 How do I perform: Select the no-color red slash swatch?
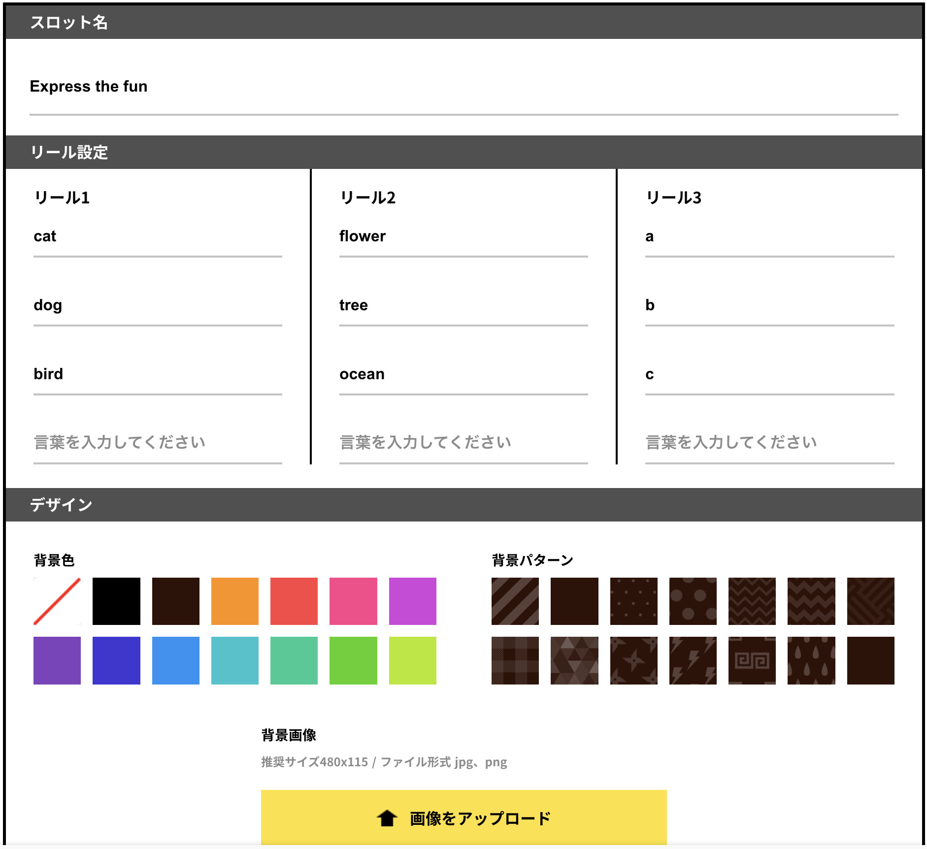[x=57, y=601]
